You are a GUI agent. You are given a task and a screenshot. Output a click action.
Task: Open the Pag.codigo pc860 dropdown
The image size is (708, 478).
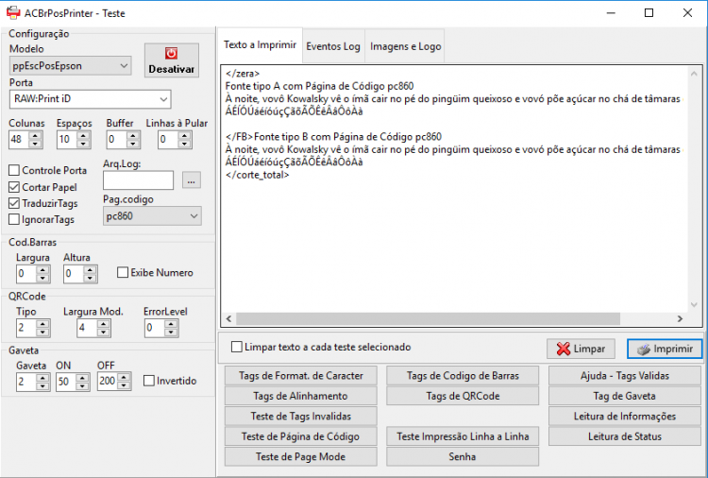point(152,216)
